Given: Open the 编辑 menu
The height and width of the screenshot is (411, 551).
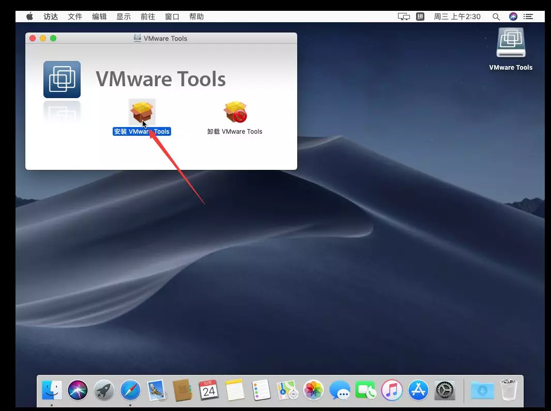Looking at the screenshot, I should (x=99, y=17).
